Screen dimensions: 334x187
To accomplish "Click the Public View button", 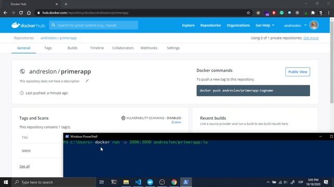I will [297, 72].
